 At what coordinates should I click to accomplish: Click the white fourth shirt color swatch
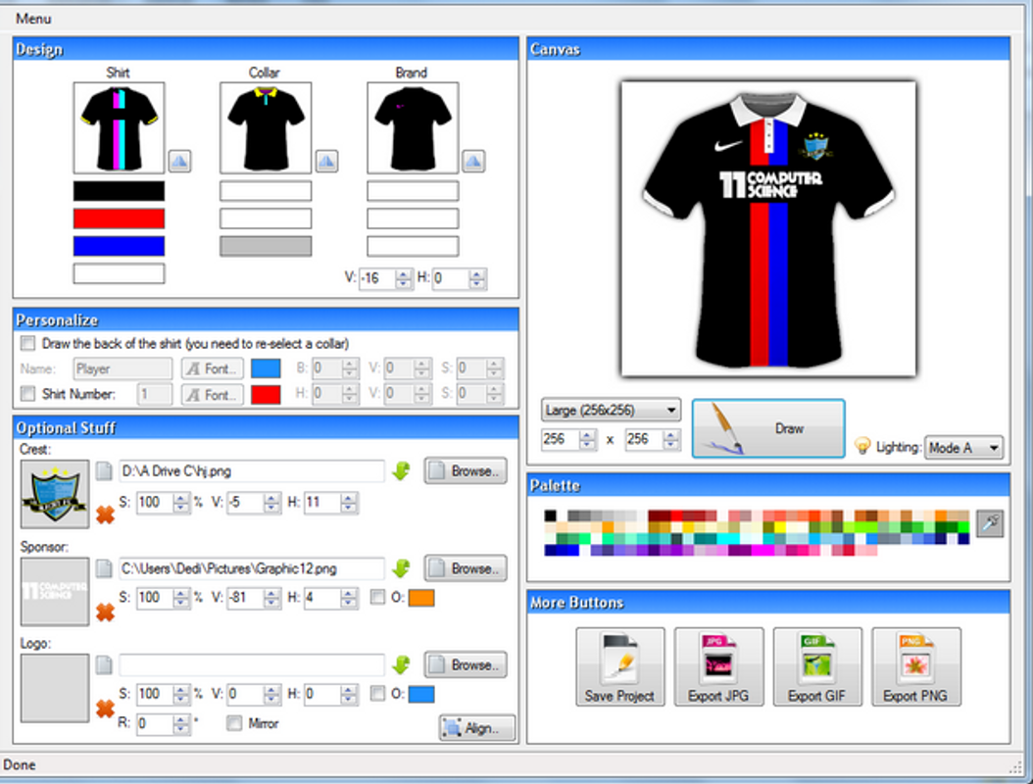[x=119, y=273]
